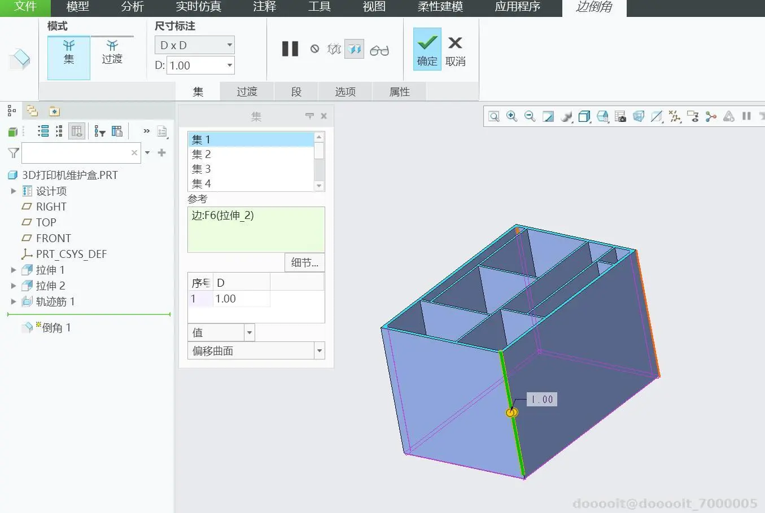
Task: Confirm chamfer with 确定 button
Action: click(x=427, y=49)
